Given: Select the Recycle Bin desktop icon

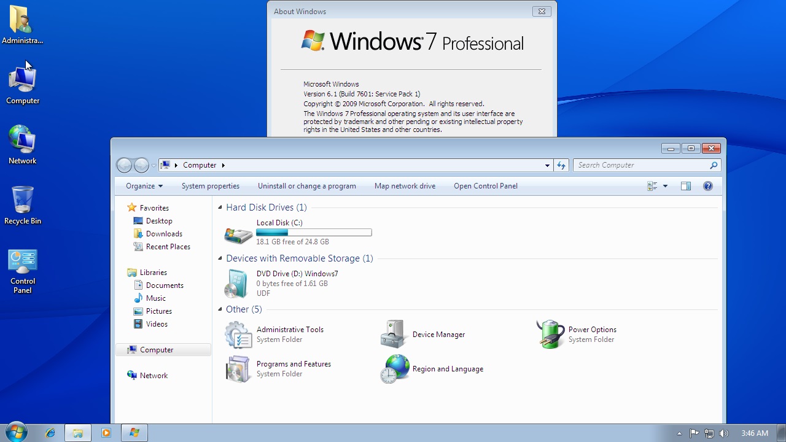Looking at the screenshot, I should point(23,205).
